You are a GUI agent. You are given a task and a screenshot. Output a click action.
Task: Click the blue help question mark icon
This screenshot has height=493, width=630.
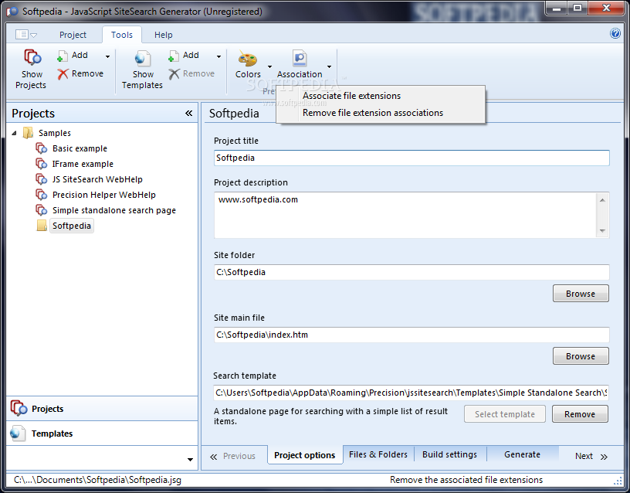point(615,33)
